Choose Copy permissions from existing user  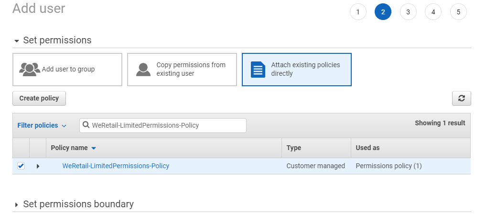click(x=182, y=70)
